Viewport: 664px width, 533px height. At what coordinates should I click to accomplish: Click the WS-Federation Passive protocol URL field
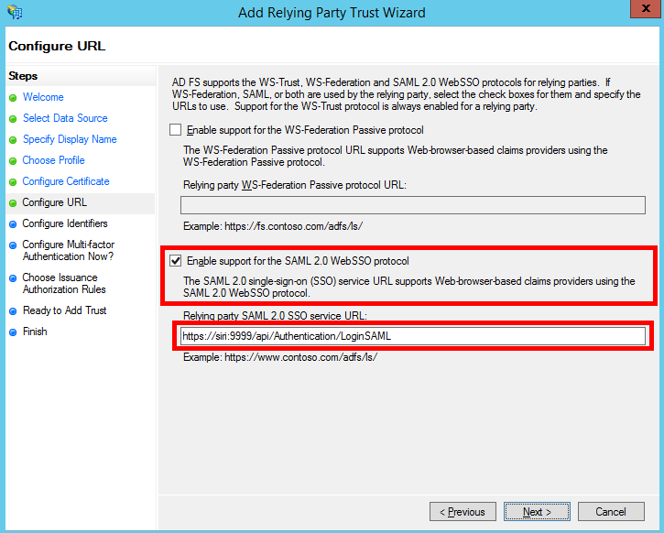pyautogui.click(x=413, y=205)
